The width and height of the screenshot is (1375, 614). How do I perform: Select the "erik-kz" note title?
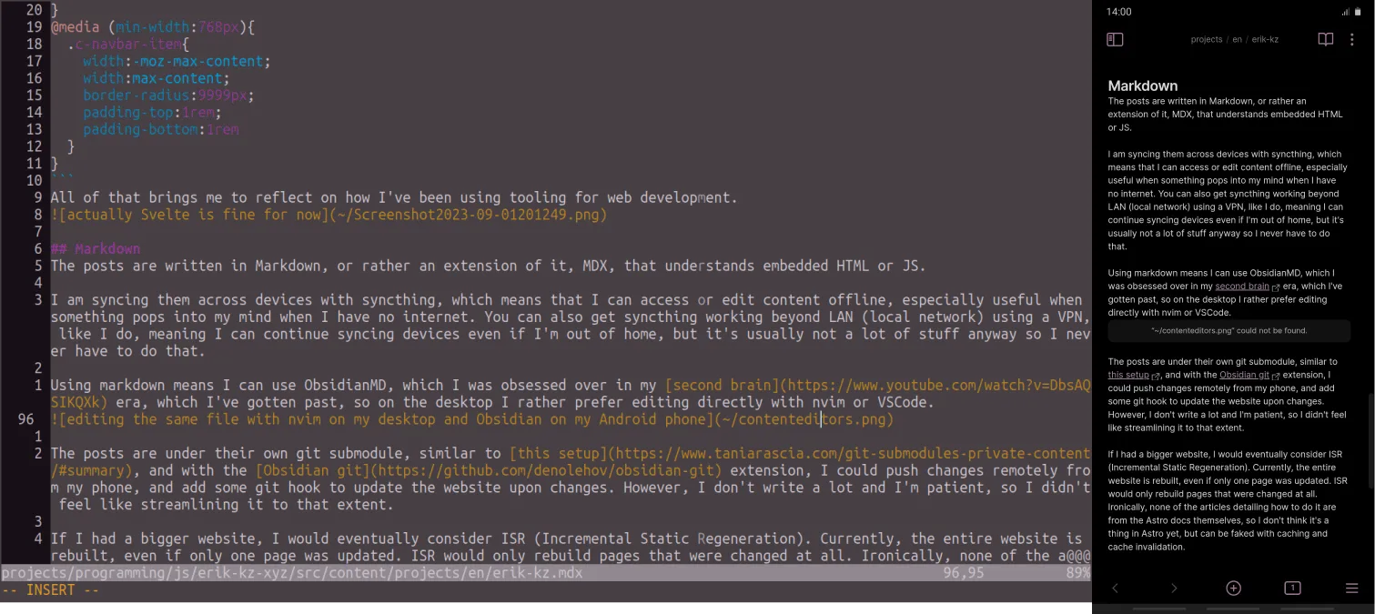pos(1263,39)
